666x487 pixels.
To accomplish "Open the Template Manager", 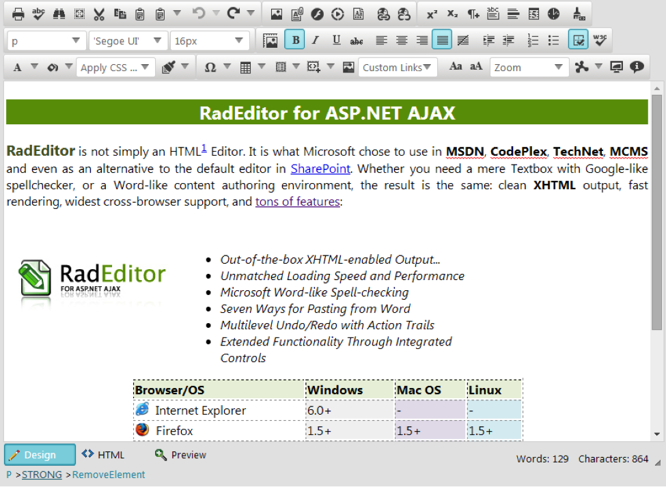I will [x=359, y=14].
